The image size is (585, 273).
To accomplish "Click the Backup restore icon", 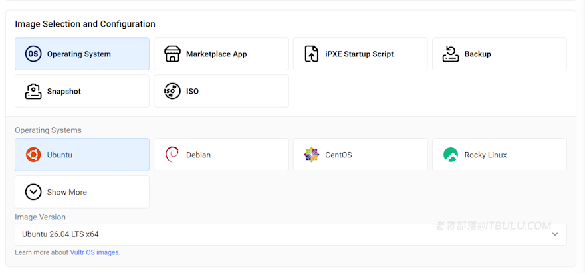I will (451, 54).
